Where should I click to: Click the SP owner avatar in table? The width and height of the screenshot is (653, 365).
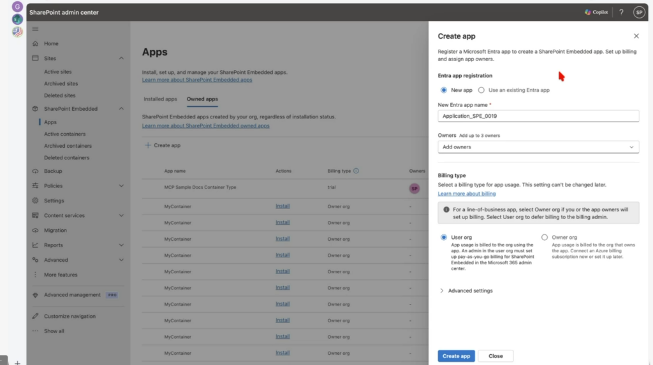(x=415, y=189)
